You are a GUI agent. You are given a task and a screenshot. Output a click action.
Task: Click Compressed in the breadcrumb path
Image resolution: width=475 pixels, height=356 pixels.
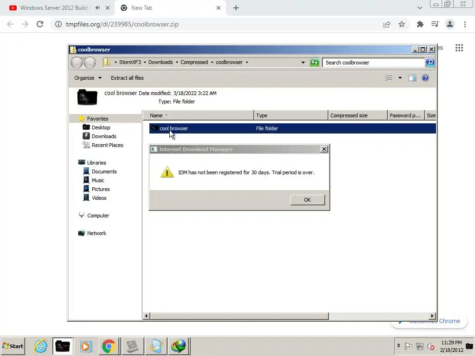(194, 62)
